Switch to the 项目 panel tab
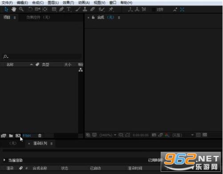Viewport: 223px width, 174px height. [x=7, y=17]
